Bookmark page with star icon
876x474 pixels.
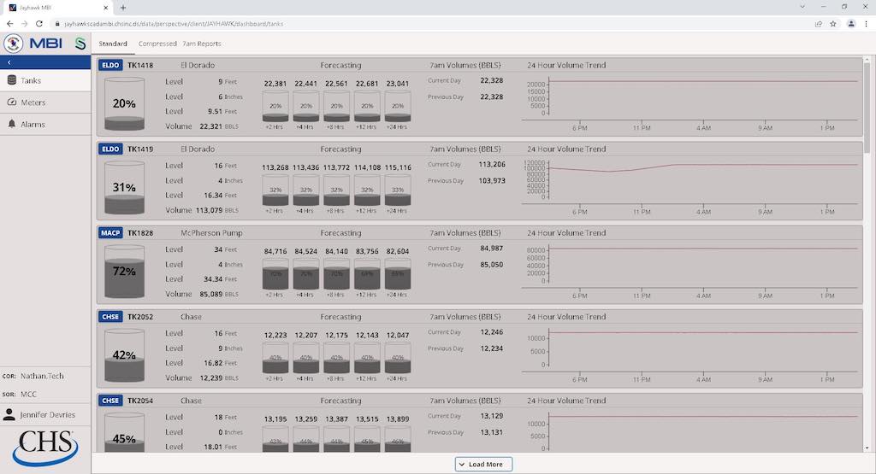(x=833, y=23)
